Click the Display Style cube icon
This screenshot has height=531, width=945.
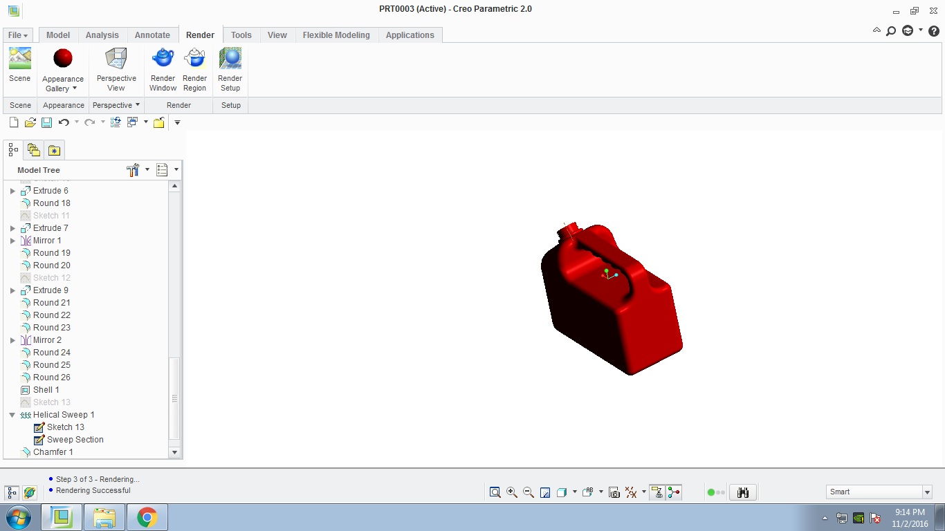(x=562, y=492)
